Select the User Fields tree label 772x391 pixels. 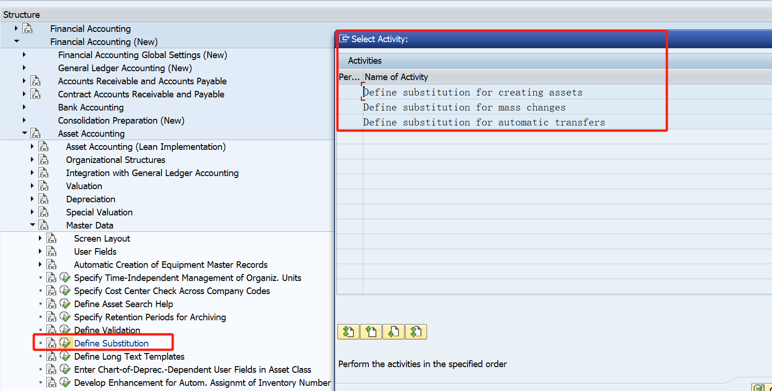(95, 251)
